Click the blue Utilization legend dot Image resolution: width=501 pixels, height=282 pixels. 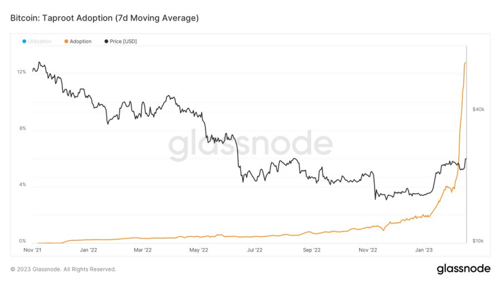click(x=24, y=42)
